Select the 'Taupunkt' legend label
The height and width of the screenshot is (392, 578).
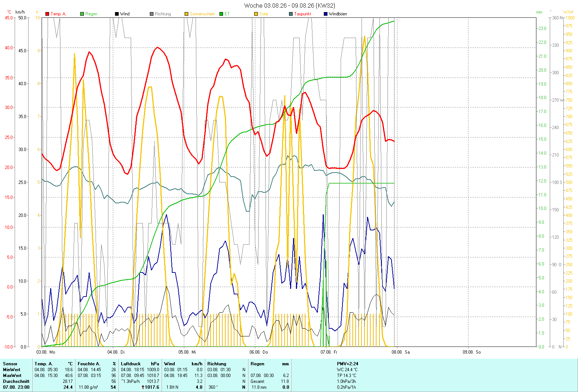[303, 14]
